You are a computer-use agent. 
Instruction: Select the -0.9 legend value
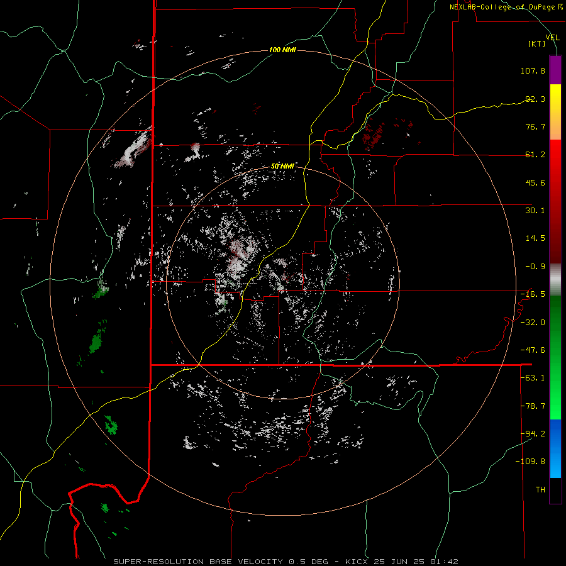tap(535, 267)
